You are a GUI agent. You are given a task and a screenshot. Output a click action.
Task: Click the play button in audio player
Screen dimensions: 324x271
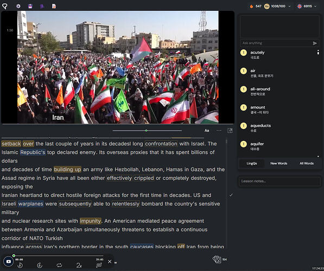(x=9, y=261)
